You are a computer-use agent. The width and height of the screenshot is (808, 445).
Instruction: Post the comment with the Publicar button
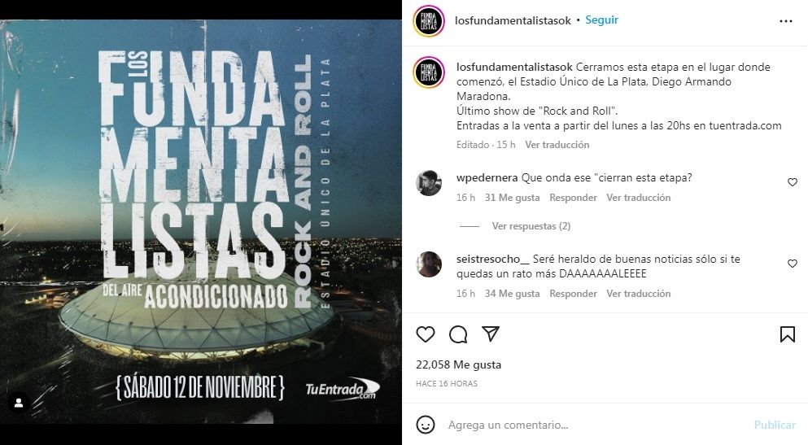[x=775, y=425]
